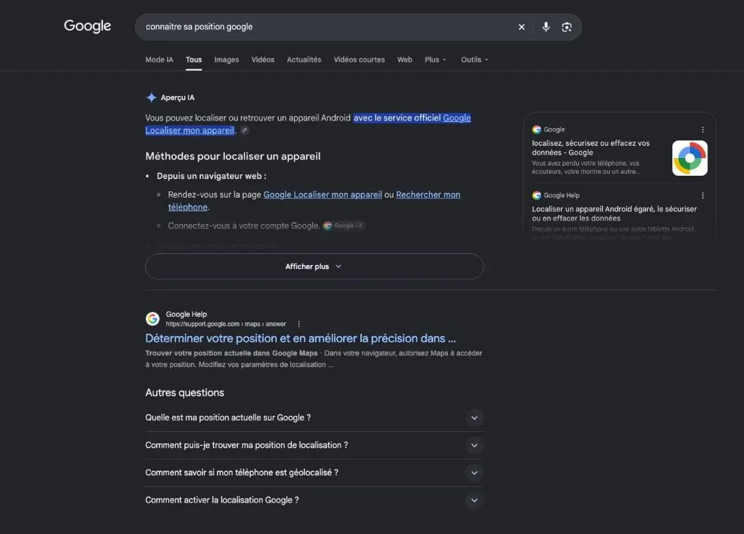Image resolution: width=744 pixels, height=534 pixels.
Task: Select the Tous tab
Action: point(194,60)
